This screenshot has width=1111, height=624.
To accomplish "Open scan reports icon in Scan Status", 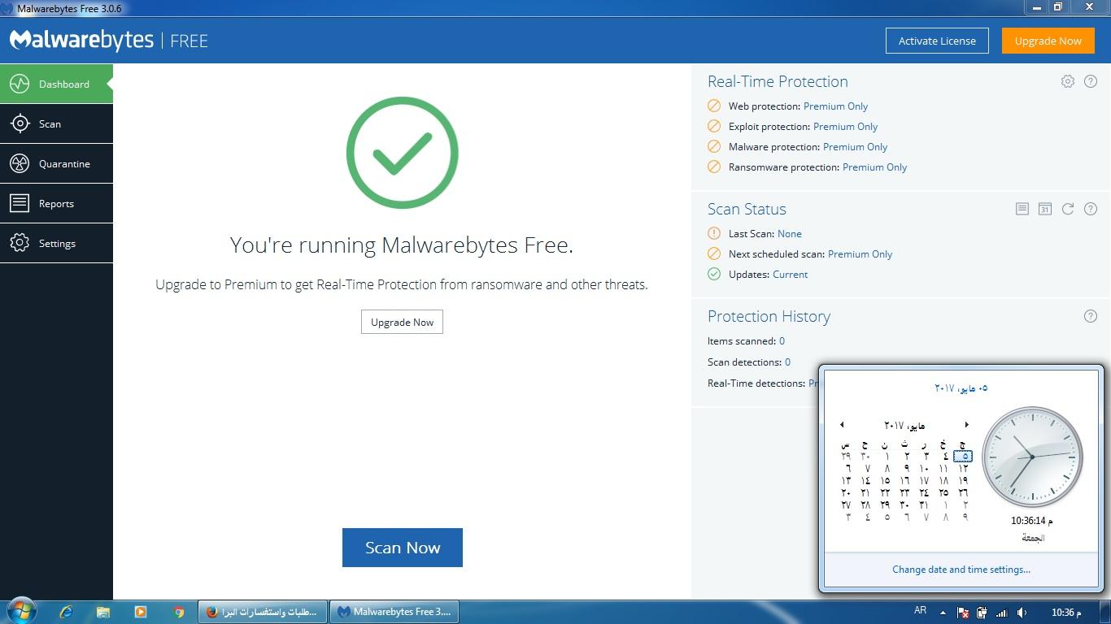I will (x=1022, y=209).
